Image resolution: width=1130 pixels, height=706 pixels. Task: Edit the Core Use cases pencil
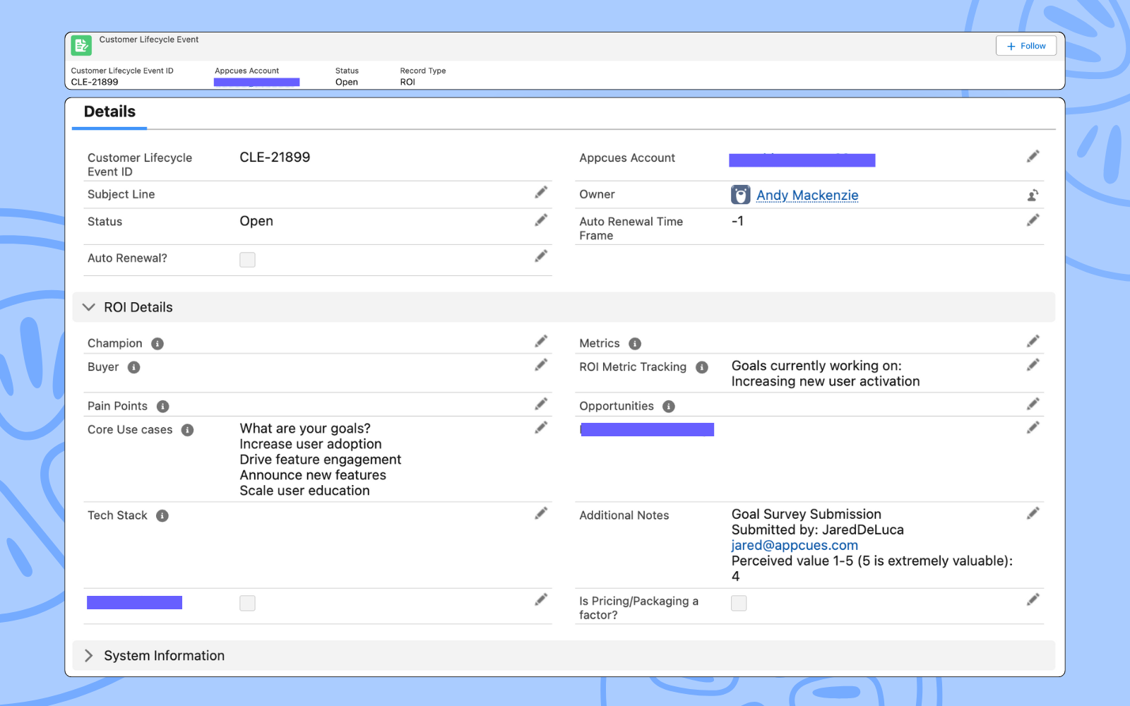click(x=541, y=427)
